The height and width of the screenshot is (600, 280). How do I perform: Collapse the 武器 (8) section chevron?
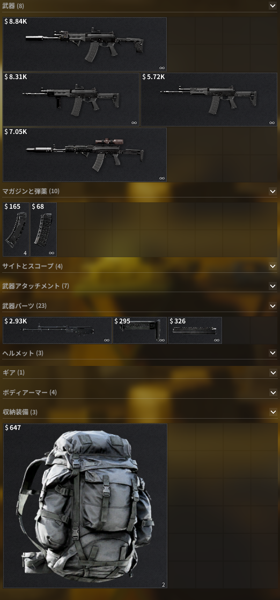272,6
